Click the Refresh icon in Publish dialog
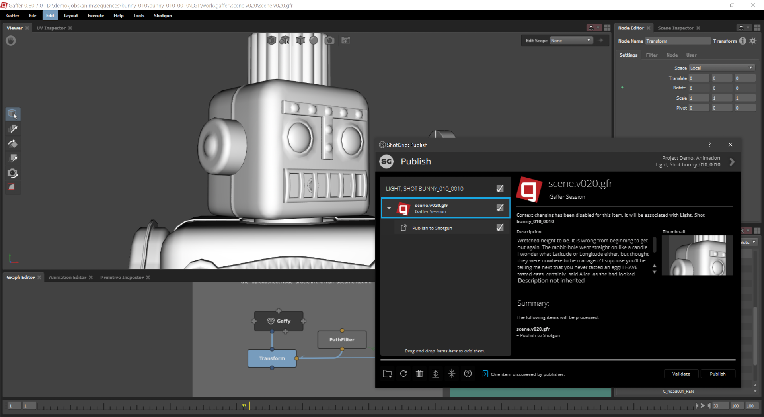Screen dimensions: 764x417 tap(403, 374)
